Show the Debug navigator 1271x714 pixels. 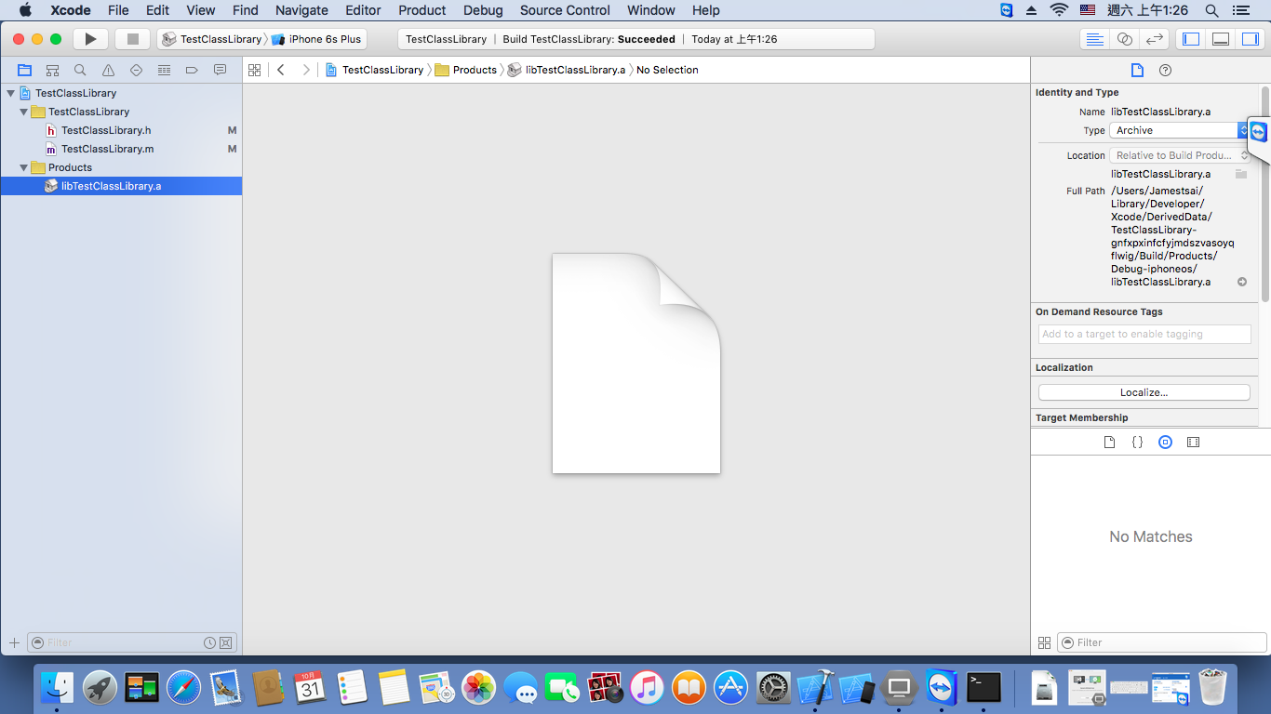[164, 70]
